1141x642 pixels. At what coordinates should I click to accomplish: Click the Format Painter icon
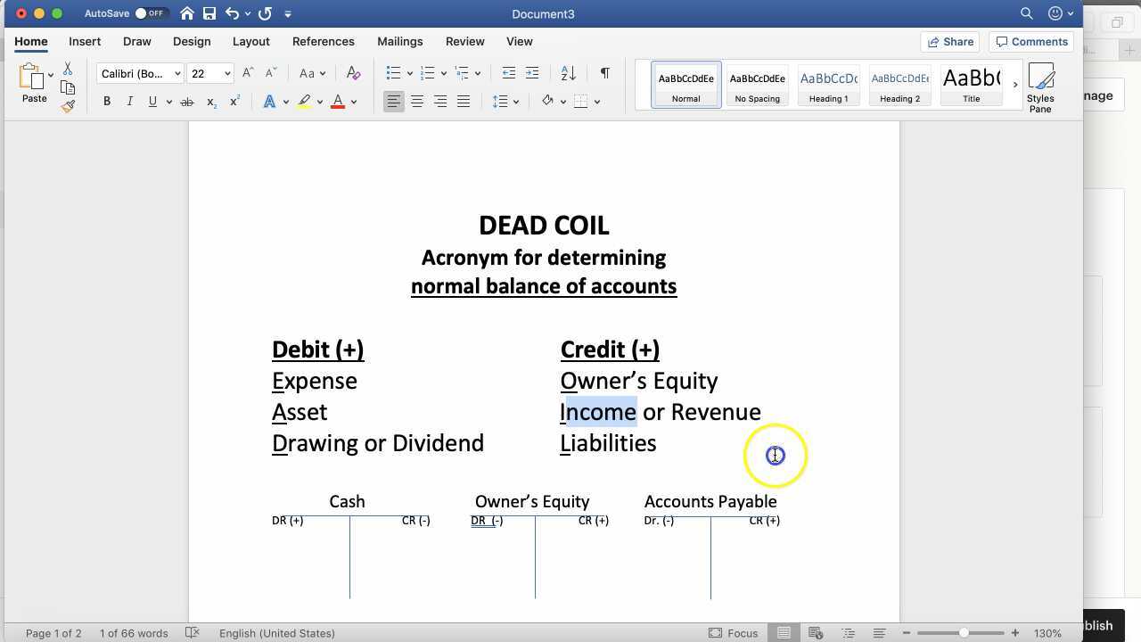(68, 106)
